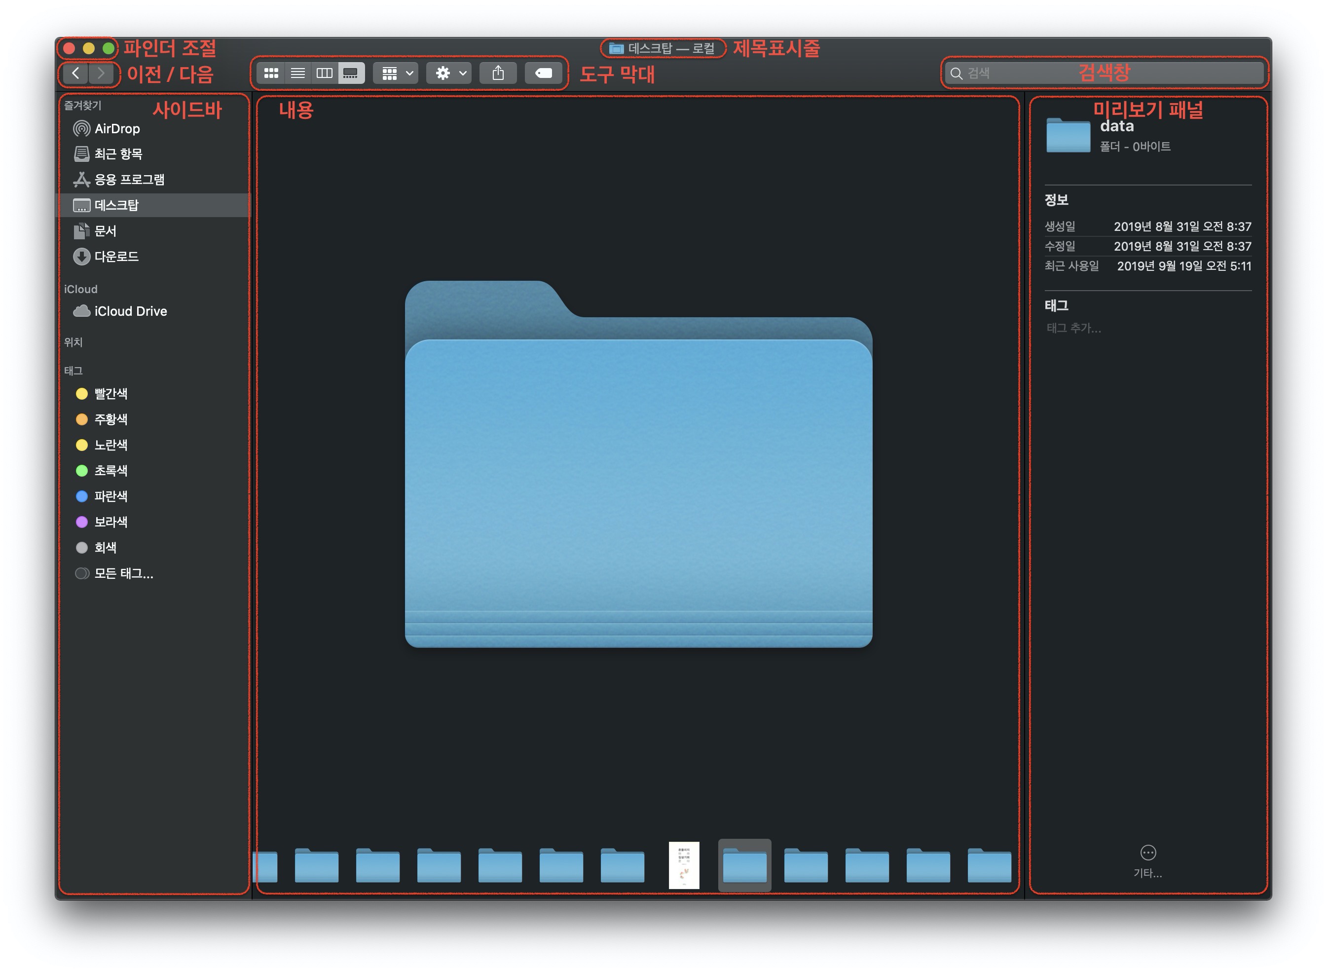Image resolution: width=1327 pixels, height=973 pixels.
Task: Open 응용 프로그램 in sidebar
Action: (x=129, y=180)
